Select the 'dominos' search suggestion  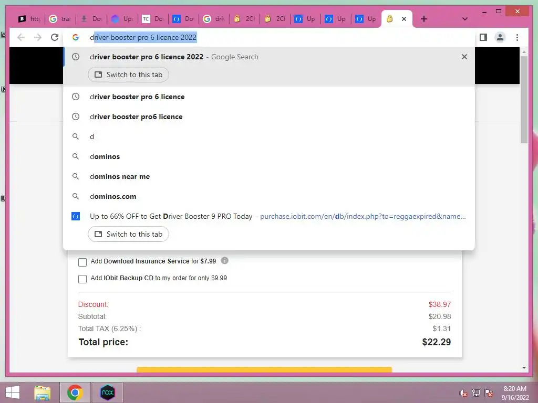click(x=269, y=156)
